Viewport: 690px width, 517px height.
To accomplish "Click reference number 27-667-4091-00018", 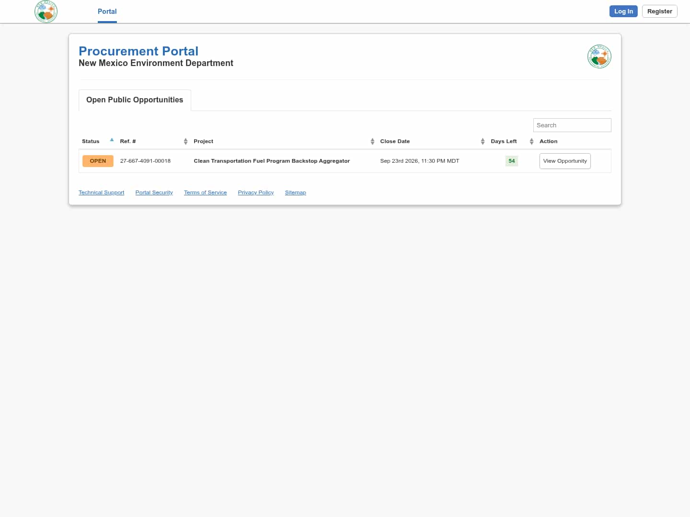I will (x=145, y=161).
